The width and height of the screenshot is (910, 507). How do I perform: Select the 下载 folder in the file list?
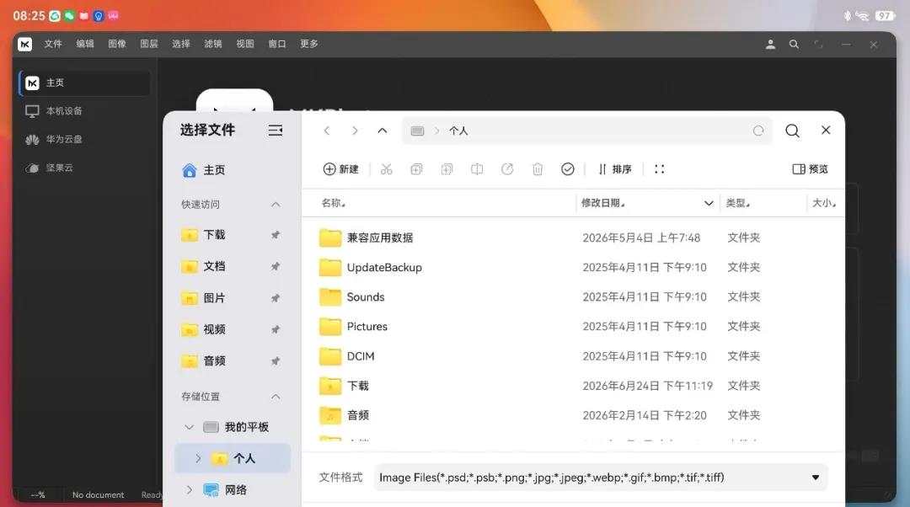(x=574, y=386)
